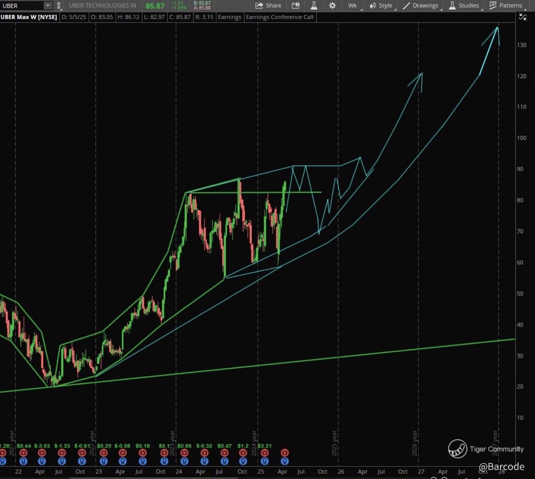Click the blue bulb icon under $-0.32
535x479 pixels.
[204, 461]
